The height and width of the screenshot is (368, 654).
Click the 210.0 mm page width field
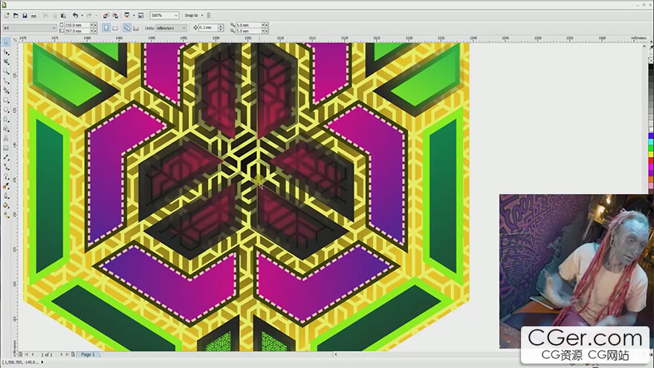(x=77, y=25)
